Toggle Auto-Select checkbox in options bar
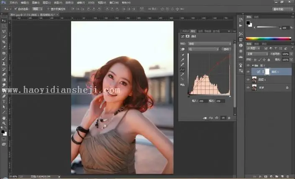Image resolution: width=295 pixels, height=179 pixels. 15,9
